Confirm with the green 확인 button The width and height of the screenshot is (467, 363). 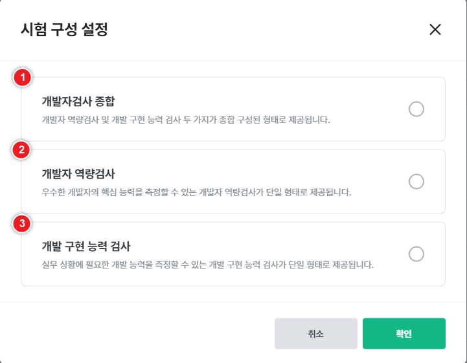pyautogui.click(x=404, y=334)
